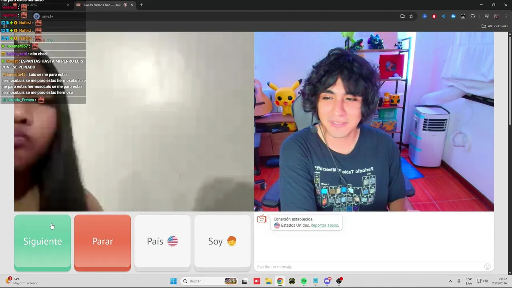Open a new browser tab

pos(141,5)
